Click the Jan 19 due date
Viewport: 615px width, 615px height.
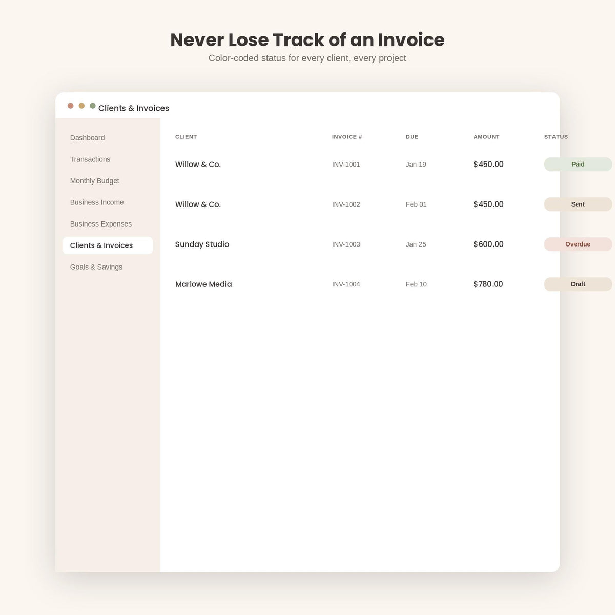click(416, 165)
